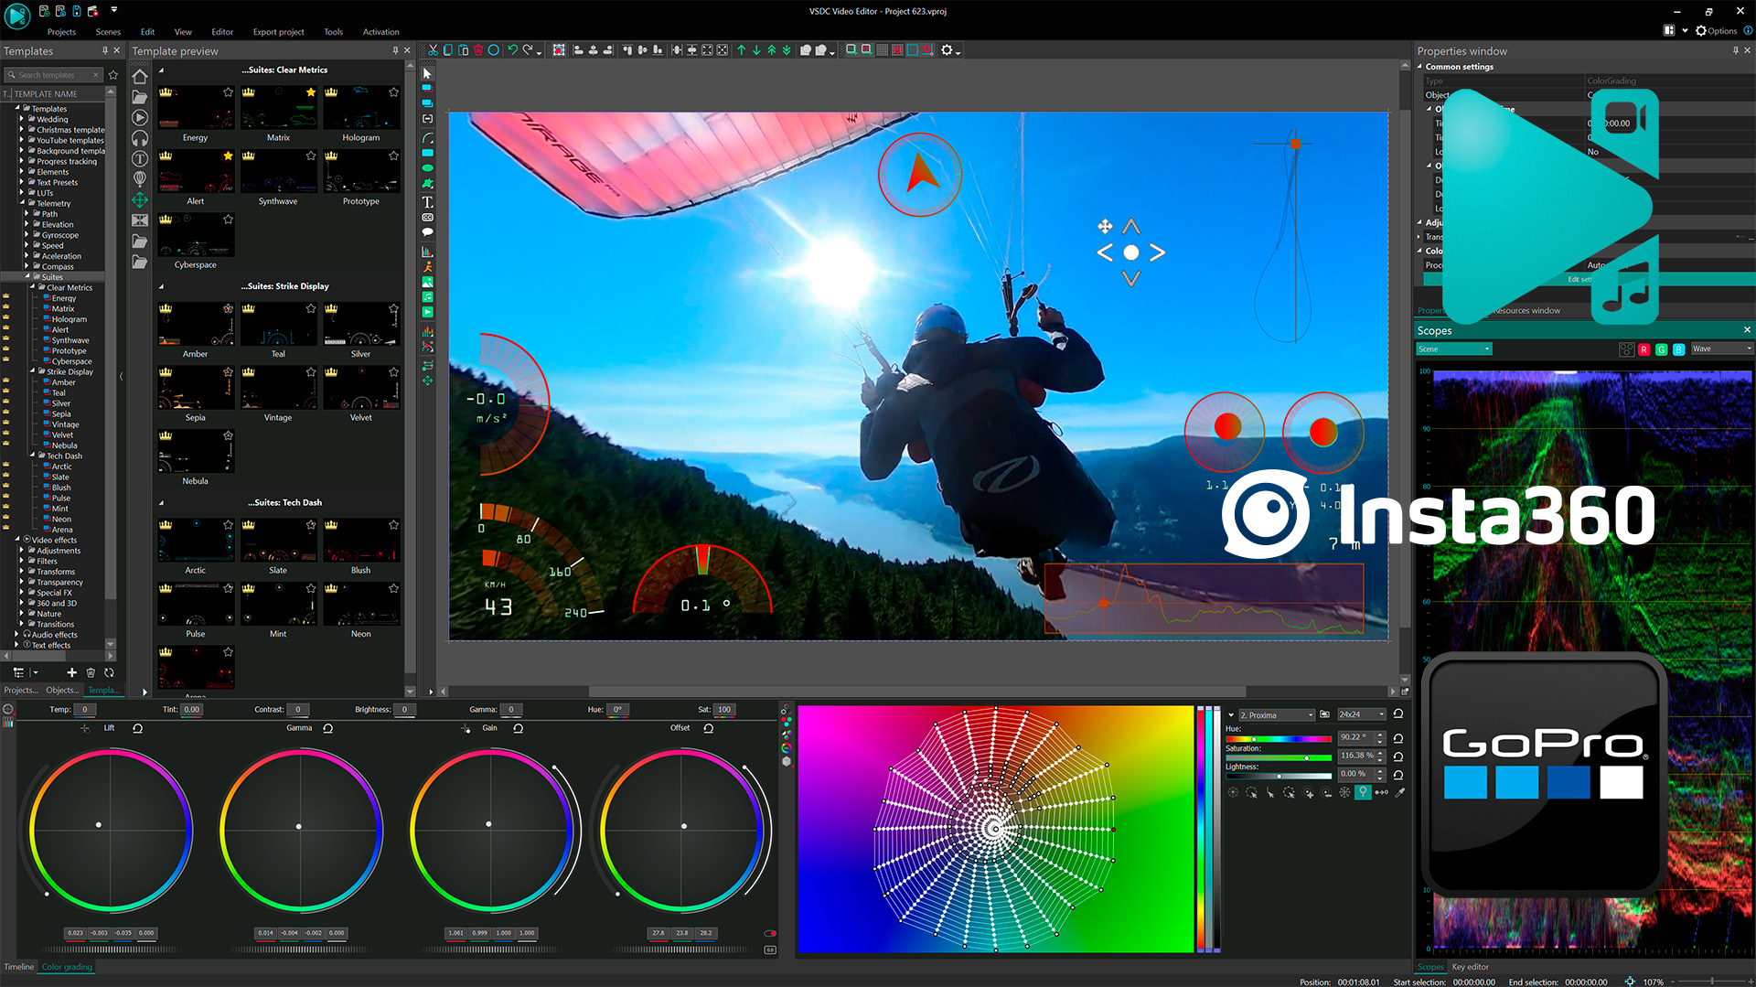Open the Options button at top right
Screen dimensions: 1756x987
coord(1716,31)
